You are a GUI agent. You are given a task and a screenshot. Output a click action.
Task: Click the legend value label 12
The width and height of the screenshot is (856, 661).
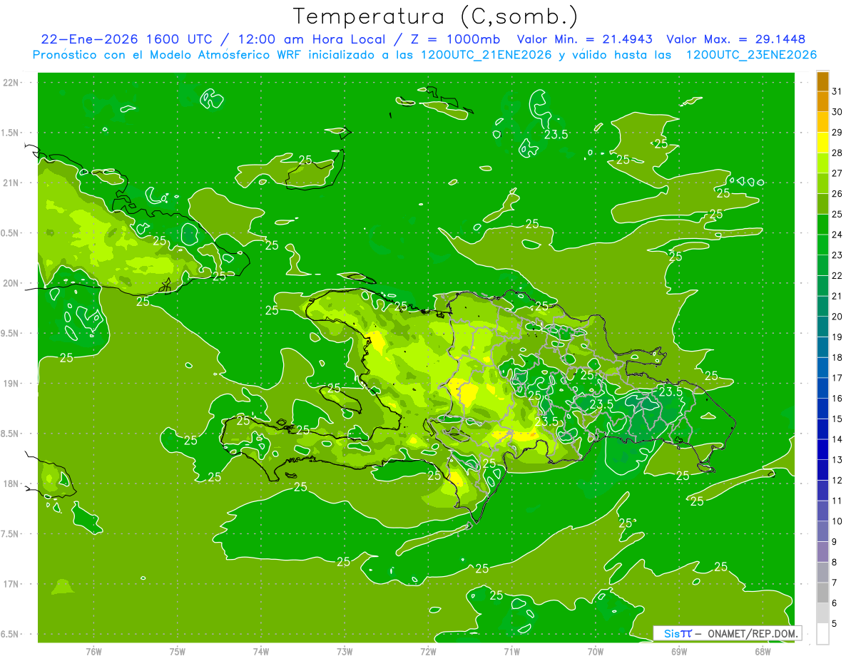click(837, 481)
